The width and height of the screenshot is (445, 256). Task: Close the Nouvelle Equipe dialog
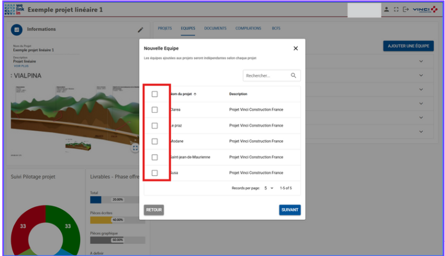pyautogui.click(x=295, y=48)
